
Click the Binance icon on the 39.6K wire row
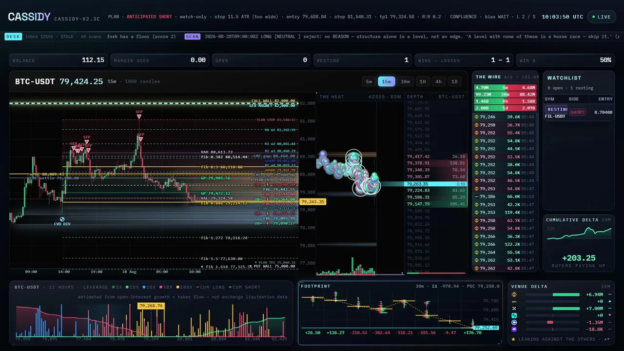[477, 117]
